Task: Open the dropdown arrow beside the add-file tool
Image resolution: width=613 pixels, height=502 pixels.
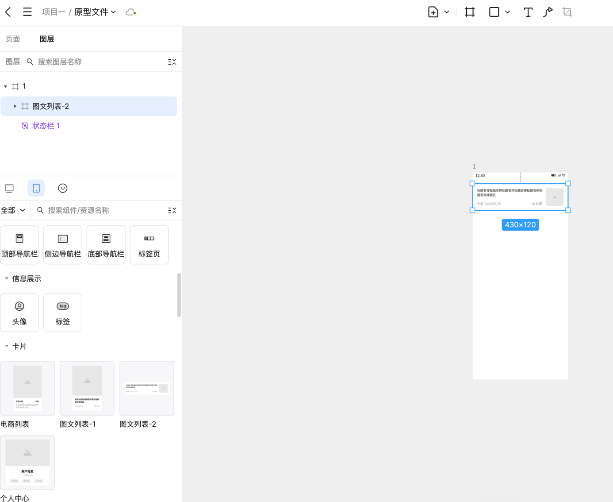Action: (447, 12)
